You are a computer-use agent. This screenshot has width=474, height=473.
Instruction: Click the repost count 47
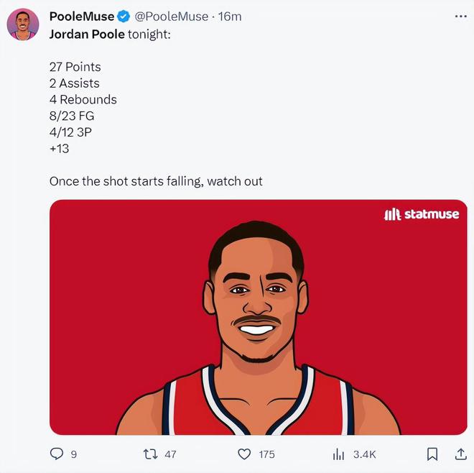170,454
